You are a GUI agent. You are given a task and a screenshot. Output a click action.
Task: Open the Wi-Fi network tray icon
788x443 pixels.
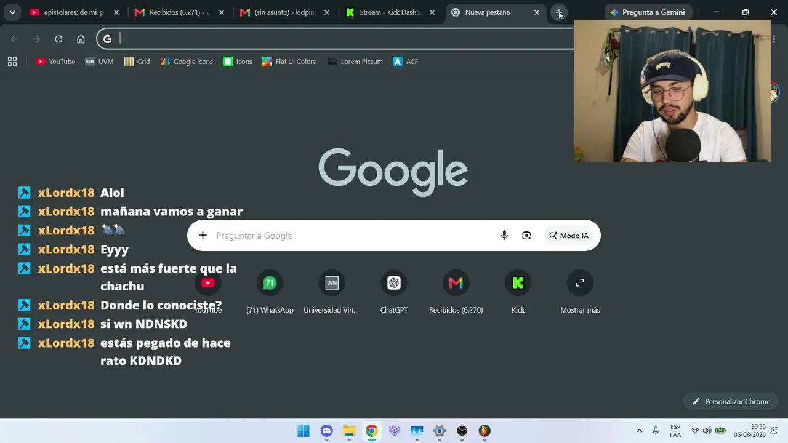[694, 431]
